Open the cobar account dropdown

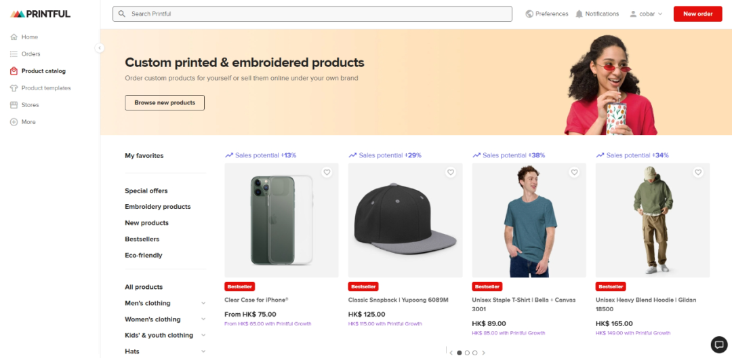(x=646, y=14)
